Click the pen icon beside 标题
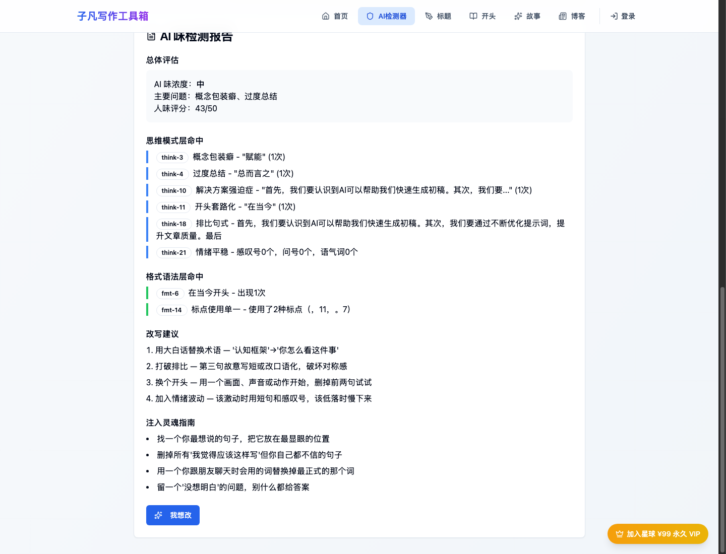Image resolution: width=726 pixels, height=554 pixels. click(429, 16)
